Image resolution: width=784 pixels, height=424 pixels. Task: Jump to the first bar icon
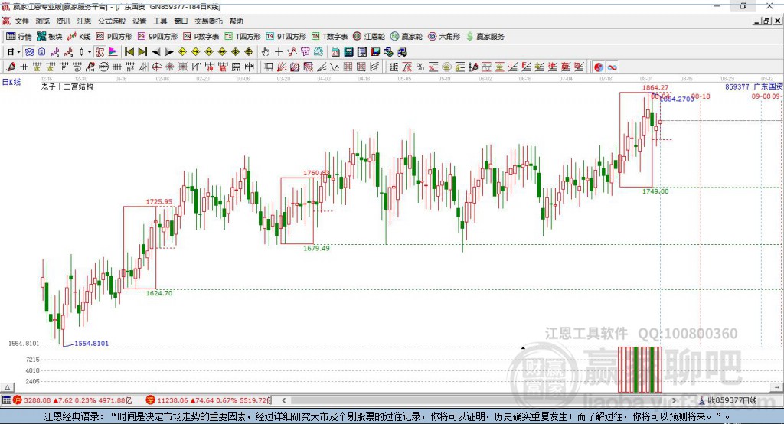pyautogui.click(x=129, y=52)
